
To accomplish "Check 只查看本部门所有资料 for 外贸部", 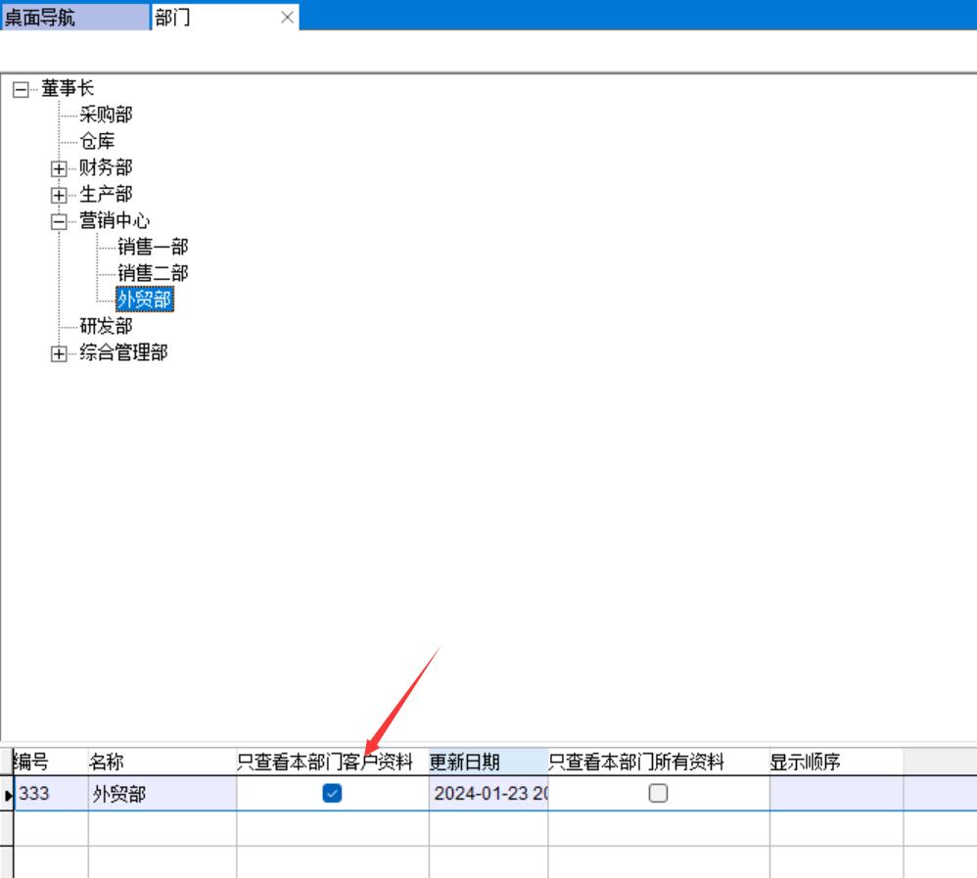I will [x=658, y=794].
